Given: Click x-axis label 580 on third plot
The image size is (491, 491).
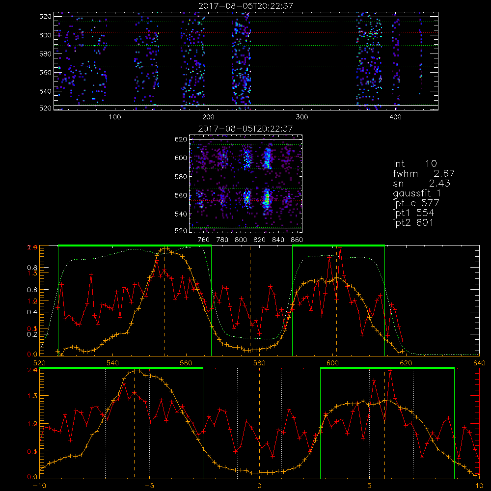Looking at the screenshot, I should click(x=259, y=363).
